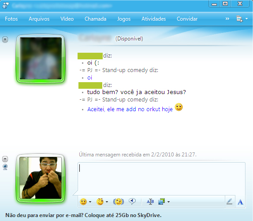
Task: Expand the background chooser dropdown arrow
Action: (169, 202)
